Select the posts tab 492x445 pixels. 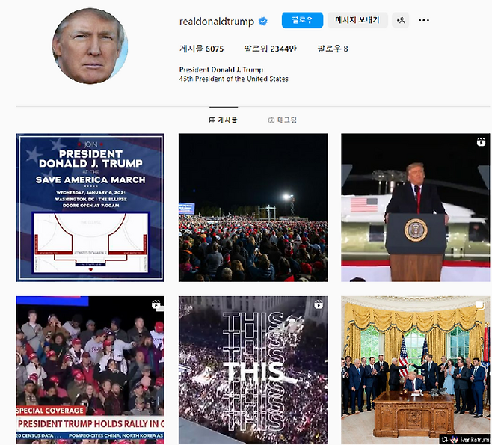pos(223,120)
